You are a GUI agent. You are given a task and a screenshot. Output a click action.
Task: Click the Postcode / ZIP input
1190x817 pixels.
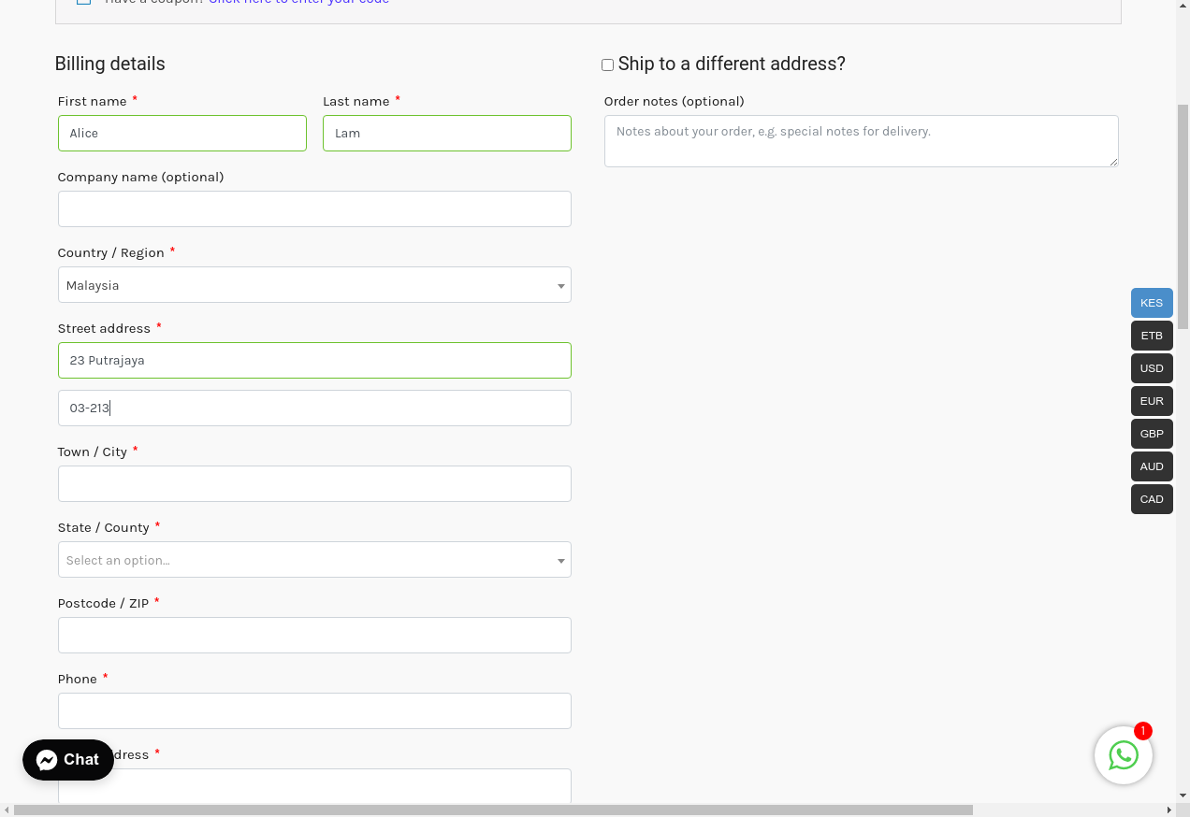click(x=314, y=635)
